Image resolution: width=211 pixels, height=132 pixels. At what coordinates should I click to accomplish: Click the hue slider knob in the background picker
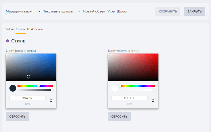(38, 86)
